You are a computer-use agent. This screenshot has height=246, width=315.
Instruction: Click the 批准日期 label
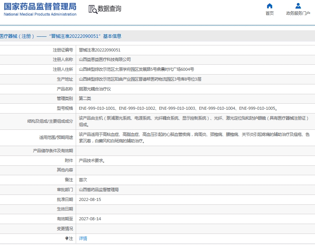[65, 199]
